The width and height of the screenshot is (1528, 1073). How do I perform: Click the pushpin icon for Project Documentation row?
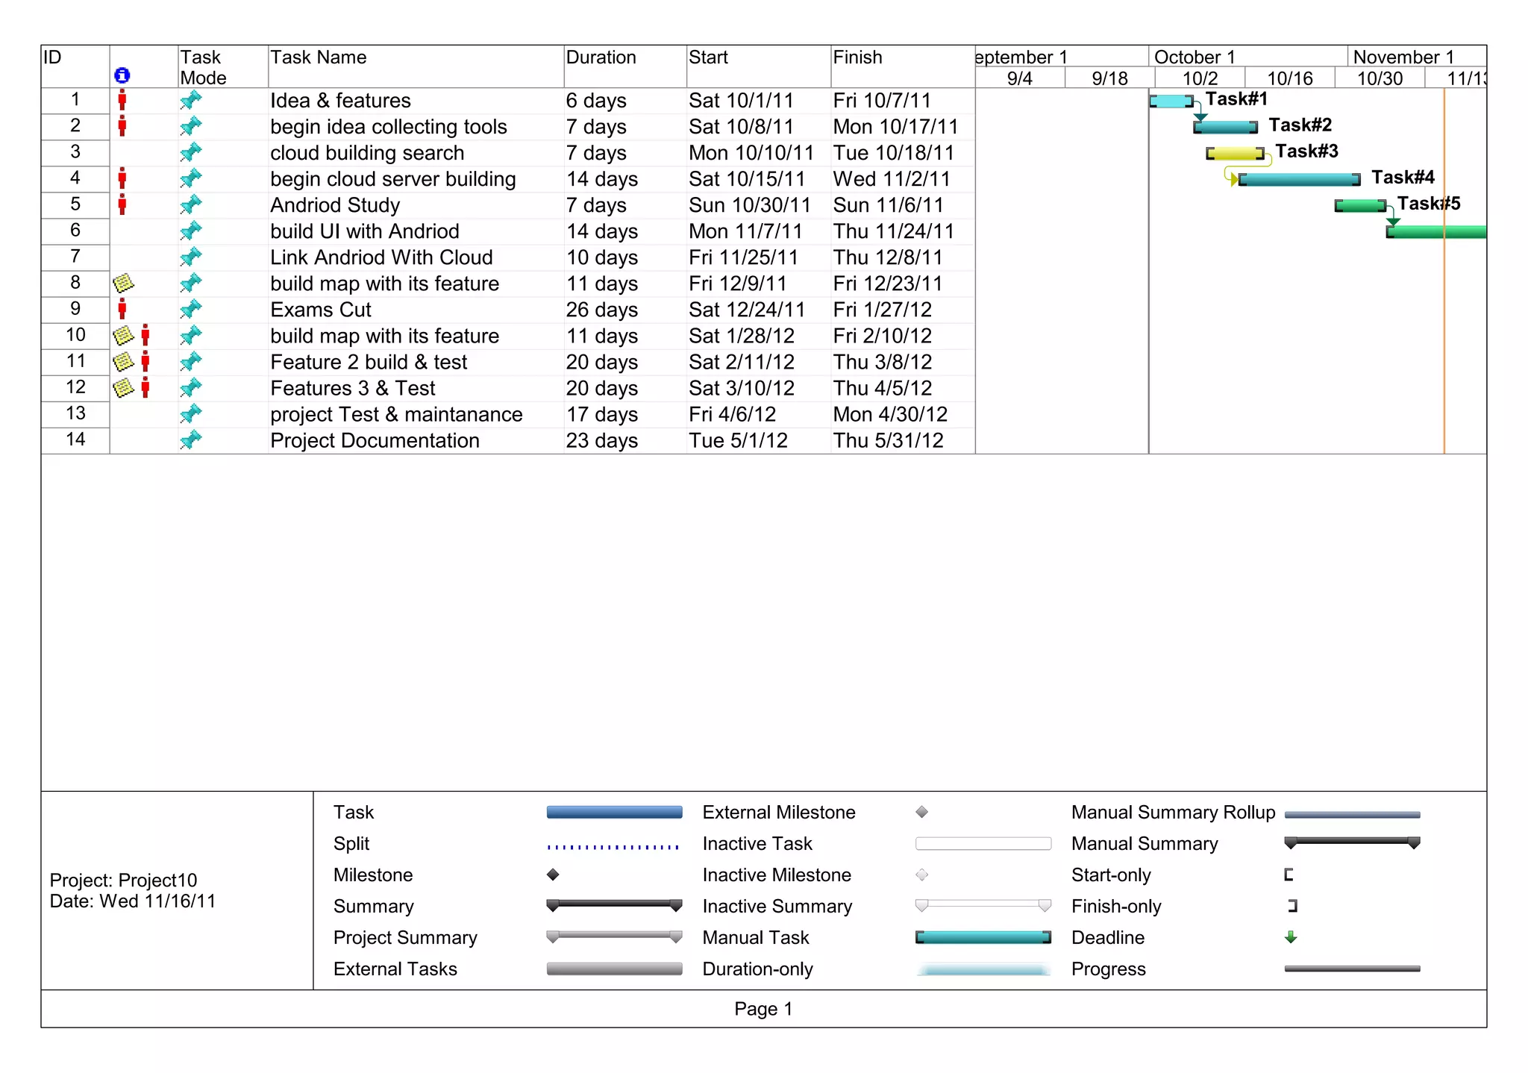[191, 439]
